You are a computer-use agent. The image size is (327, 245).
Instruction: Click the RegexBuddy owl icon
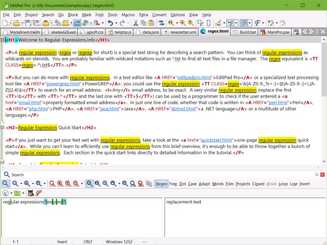[x=30, y=193]
